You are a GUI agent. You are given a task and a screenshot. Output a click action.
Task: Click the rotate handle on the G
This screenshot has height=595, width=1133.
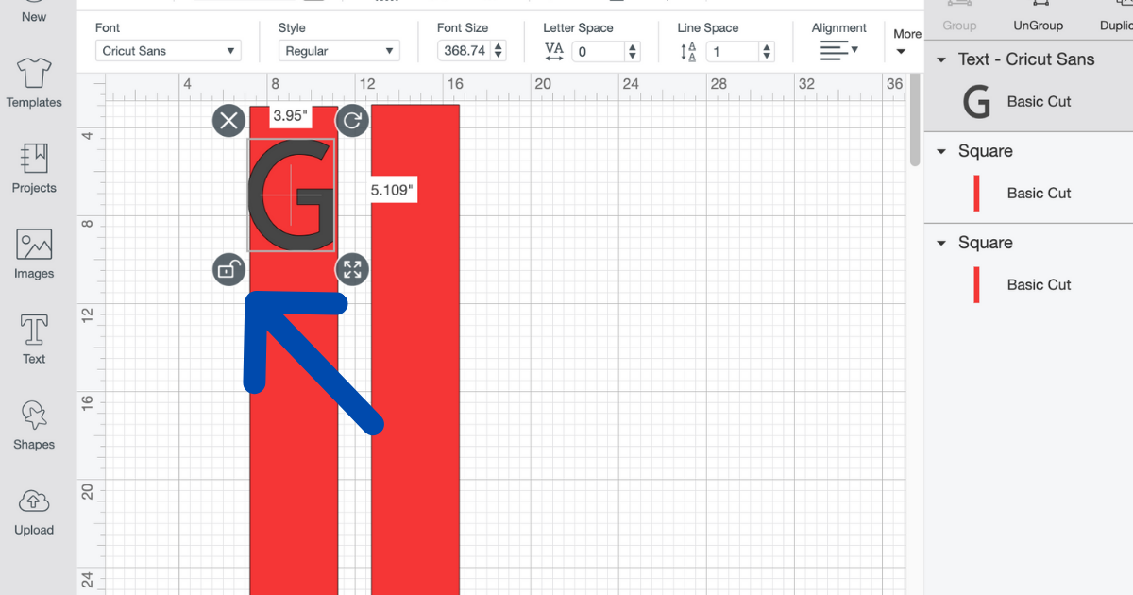click(352, 121)
